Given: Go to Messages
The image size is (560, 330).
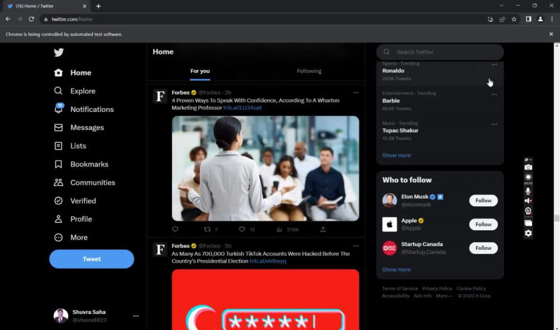Looking at the screenshot, I should (79, 128).
